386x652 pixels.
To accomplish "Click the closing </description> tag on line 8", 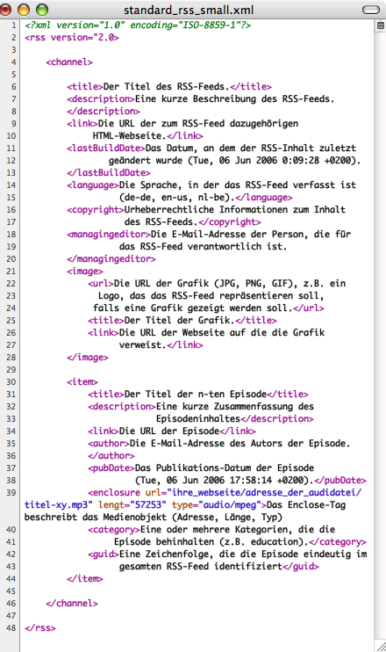I will 104,111.
